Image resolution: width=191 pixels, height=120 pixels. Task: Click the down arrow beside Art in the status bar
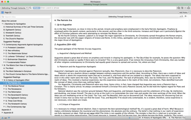point(9,118)
